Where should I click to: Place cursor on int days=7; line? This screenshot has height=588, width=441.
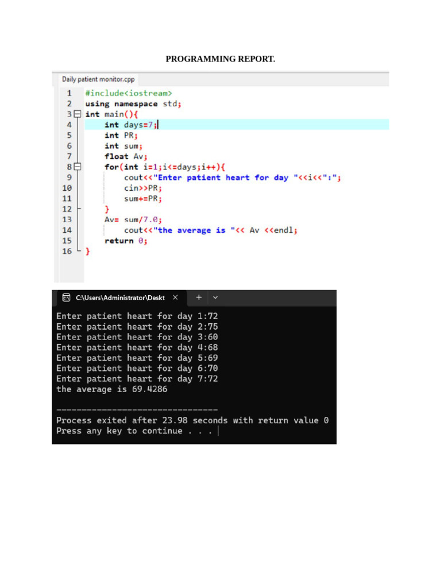coord(131,125)
